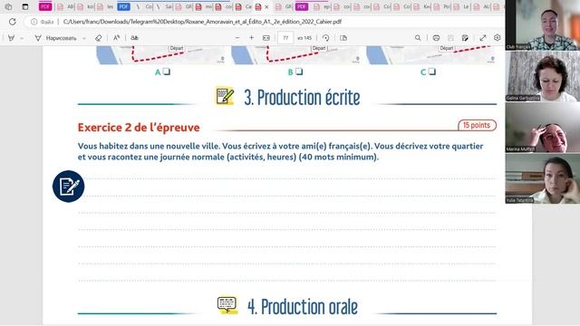580x326 pixels.
Task: Open highlight color options dropdown arrow
Action: (22, 38)
